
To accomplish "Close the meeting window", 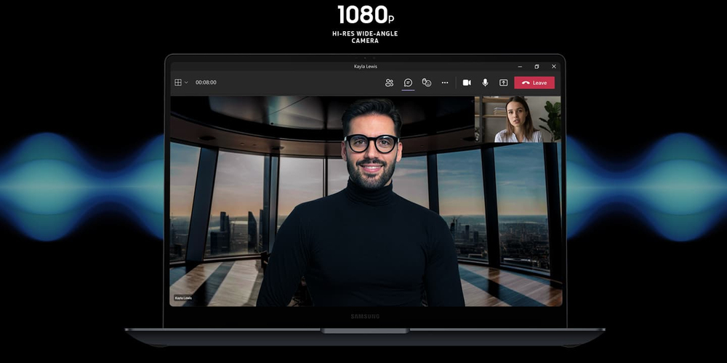I will click(553, 67).
